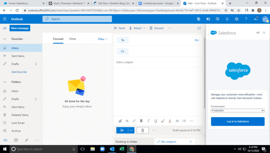Collapse the Favorites section
Viewport: 270px width, 153px height.
[x=5, y=38]
